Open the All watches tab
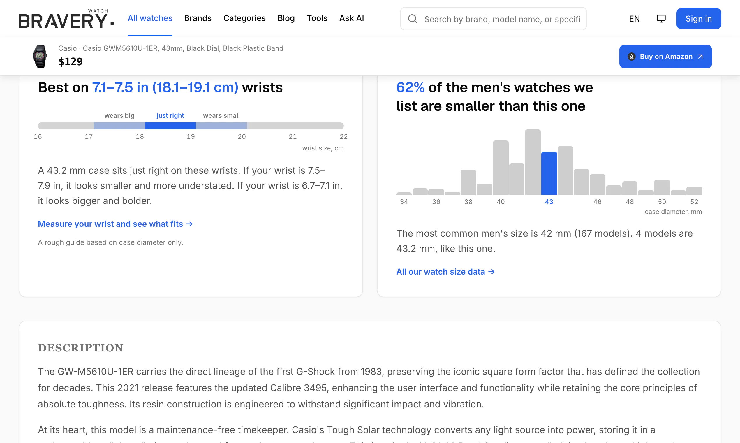This screenshot has height=443, width=740. (x=150, y=18)
